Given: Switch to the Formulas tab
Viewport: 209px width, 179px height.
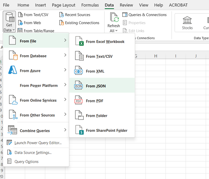Looking at the screenshot, I should coord(90,5).
